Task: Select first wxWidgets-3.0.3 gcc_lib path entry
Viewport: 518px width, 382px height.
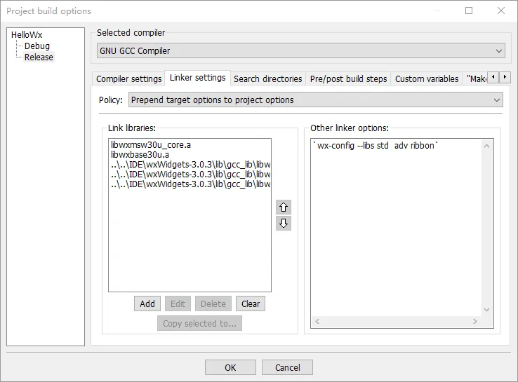Action: [190, 165]
